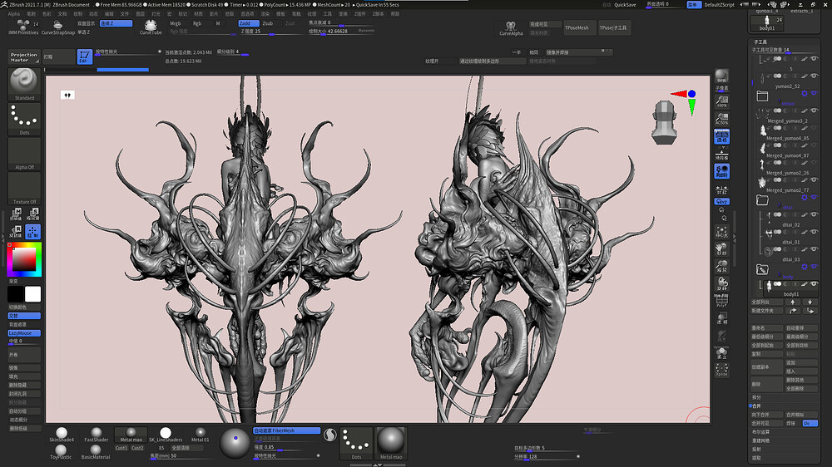Select the CurveTube brush
832x467 pixels.
[151, 27]
